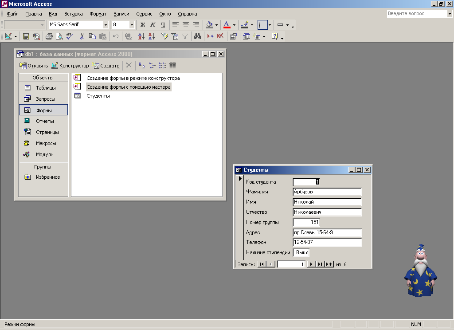Toggle align left button
Image resolution: width=454 pixels, height=330 pixels.
click(x=176, y=25)
